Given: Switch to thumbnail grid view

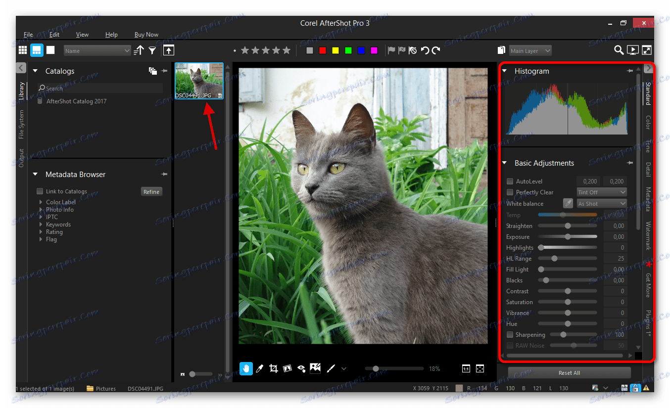Looking at the screenshot, I should point(23,50).
